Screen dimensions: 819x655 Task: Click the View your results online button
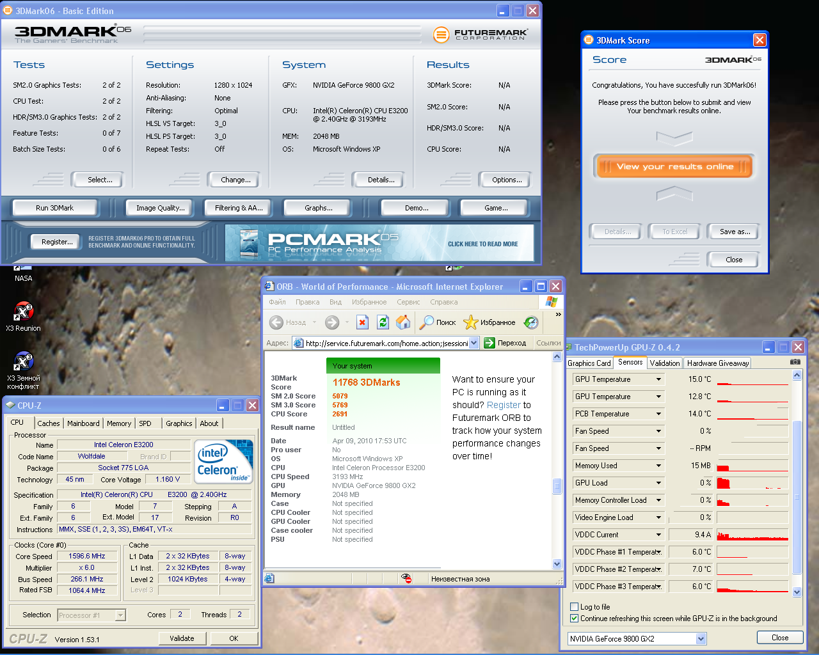(674, 167)
